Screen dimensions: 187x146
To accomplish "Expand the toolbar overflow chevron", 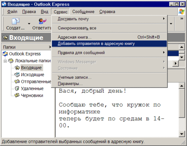I will [182, 18].
